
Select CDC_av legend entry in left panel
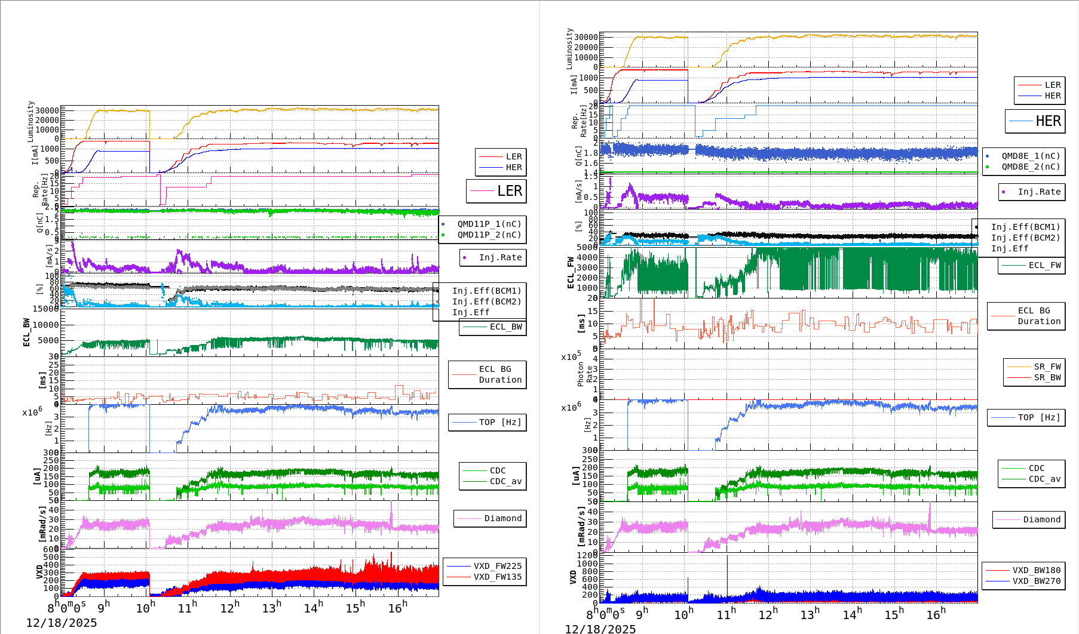505,481
